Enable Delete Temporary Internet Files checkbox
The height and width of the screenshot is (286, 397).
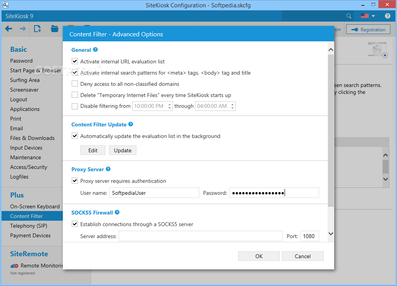[x=75, y=95]
